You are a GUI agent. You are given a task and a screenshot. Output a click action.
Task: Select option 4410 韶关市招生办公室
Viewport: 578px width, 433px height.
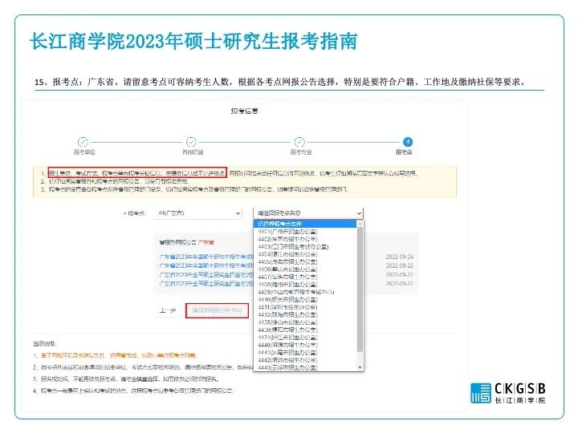288,299
